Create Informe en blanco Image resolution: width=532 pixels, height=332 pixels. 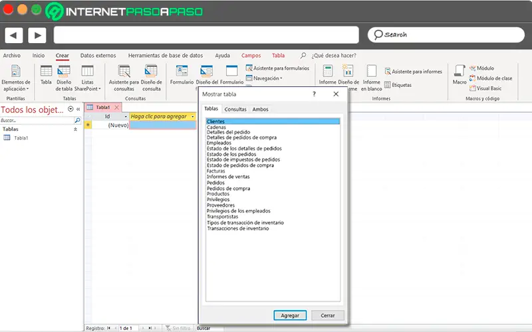click(372, 71)
